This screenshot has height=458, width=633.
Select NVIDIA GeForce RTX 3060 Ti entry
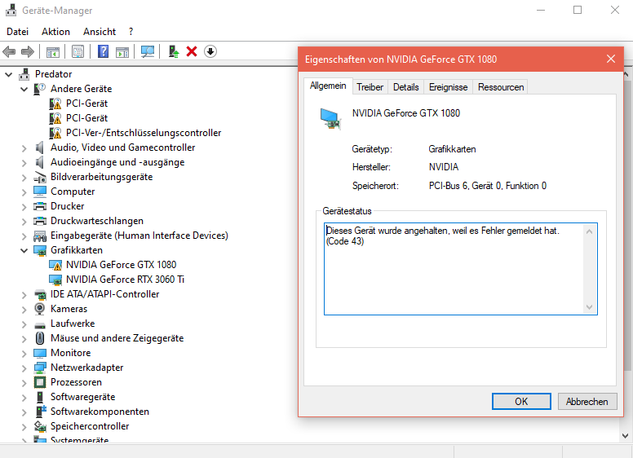point(125,280)
